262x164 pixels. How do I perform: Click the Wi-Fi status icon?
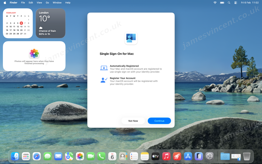(x=215, y=3)
